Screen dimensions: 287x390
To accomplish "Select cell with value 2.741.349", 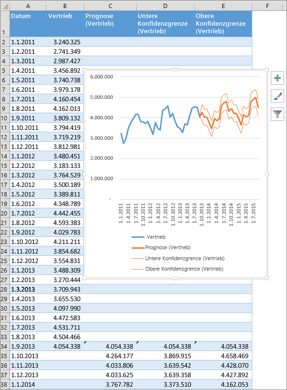I will [65, 51].
